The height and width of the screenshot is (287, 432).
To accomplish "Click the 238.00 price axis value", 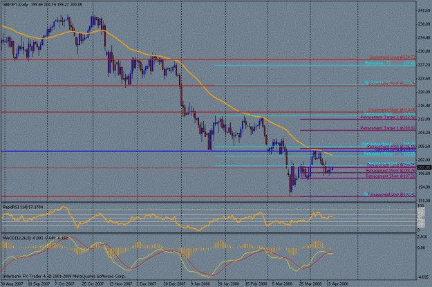I will [x=424, y=24].
